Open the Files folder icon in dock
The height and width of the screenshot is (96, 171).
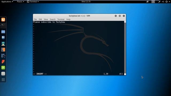pos(3,32)
